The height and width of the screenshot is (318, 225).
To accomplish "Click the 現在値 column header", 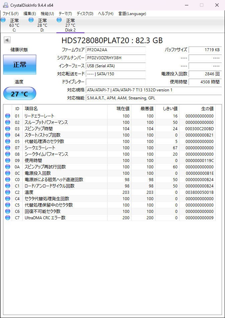I will pos(120,109).
